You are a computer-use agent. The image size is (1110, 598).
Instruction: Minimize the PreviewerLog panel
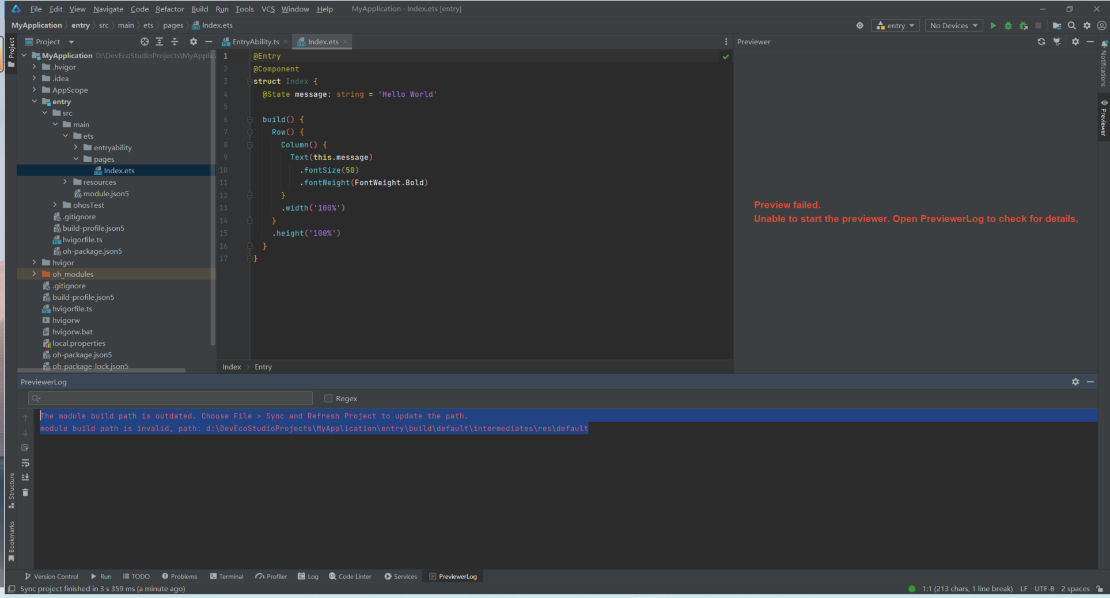click(x=1090, y=382)
